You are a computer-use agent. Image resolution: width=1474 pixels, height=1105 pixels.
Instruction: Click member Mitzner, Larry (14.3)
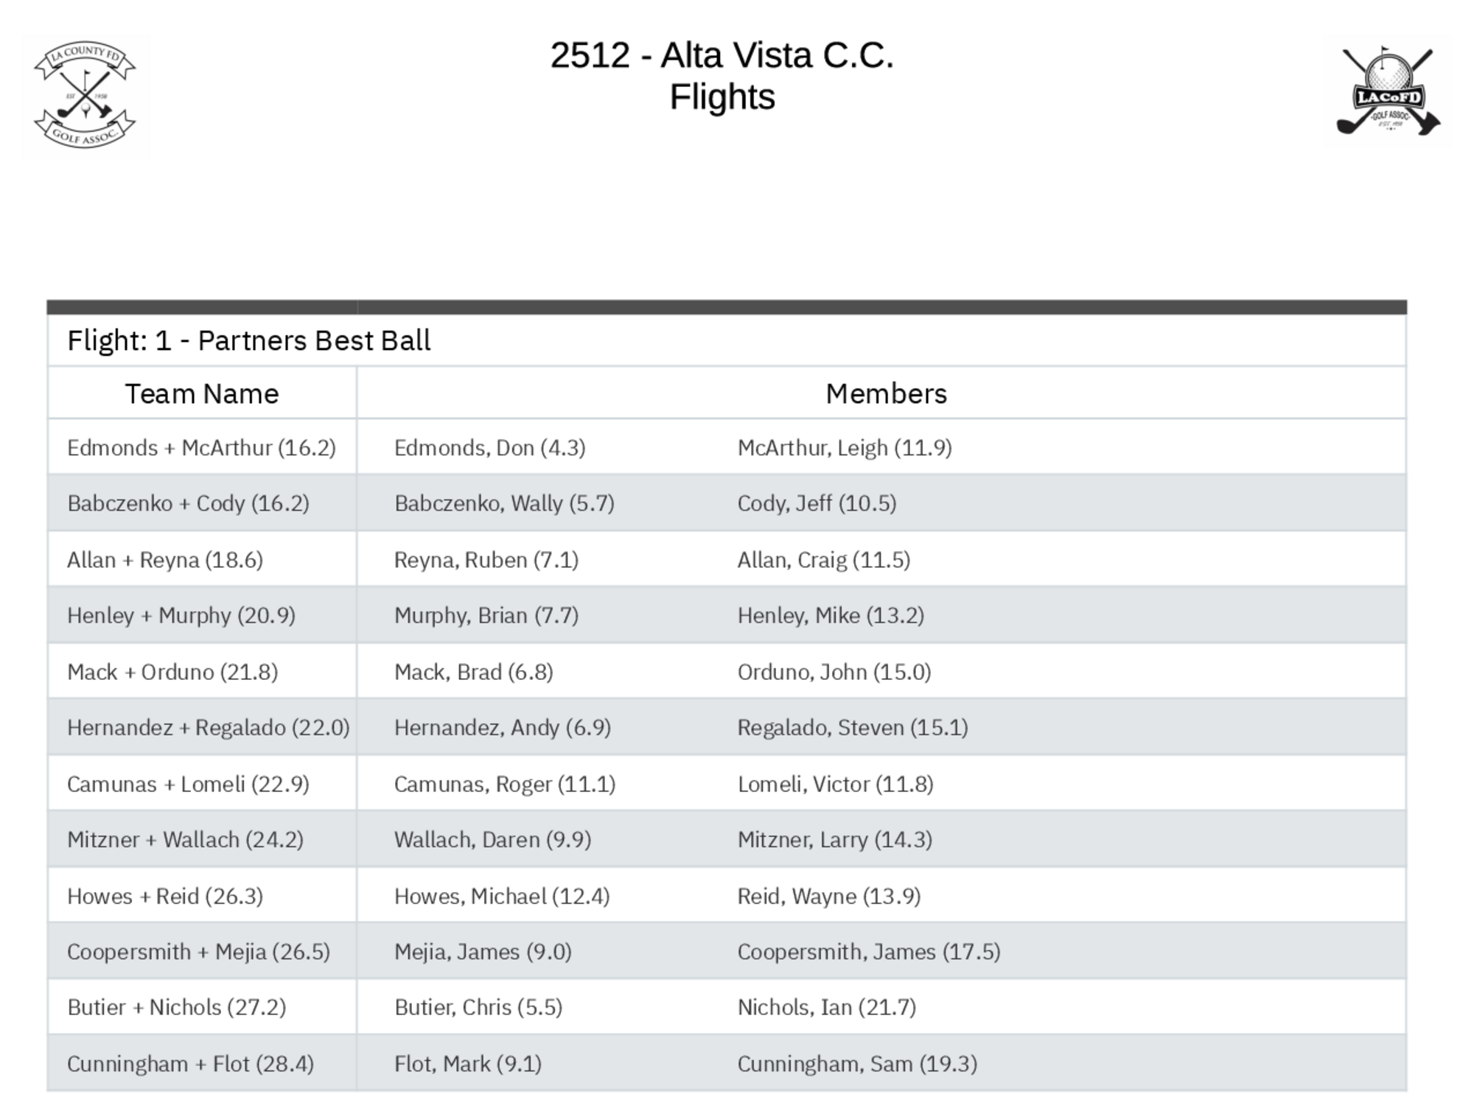click(x=834, y=840)
